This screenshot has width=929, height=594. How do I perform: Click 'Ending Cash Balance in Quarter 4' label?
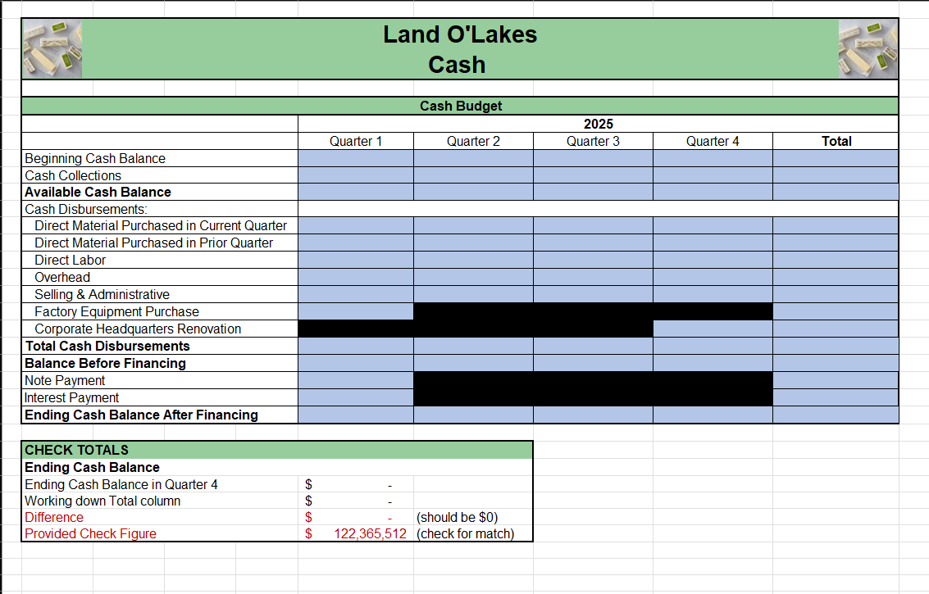pos(121,484)
